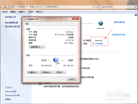
Task: Open the 连接或断开连接 link
Action: (x=118, y=35)
